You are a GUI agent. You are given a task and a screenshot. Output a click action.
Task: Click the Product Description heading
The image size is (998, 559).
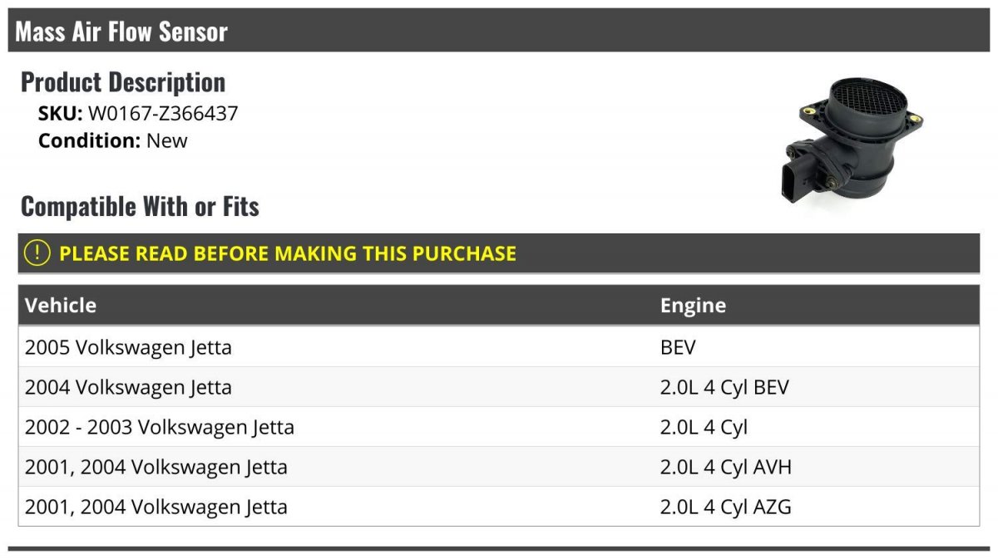(x=122, y=82)
